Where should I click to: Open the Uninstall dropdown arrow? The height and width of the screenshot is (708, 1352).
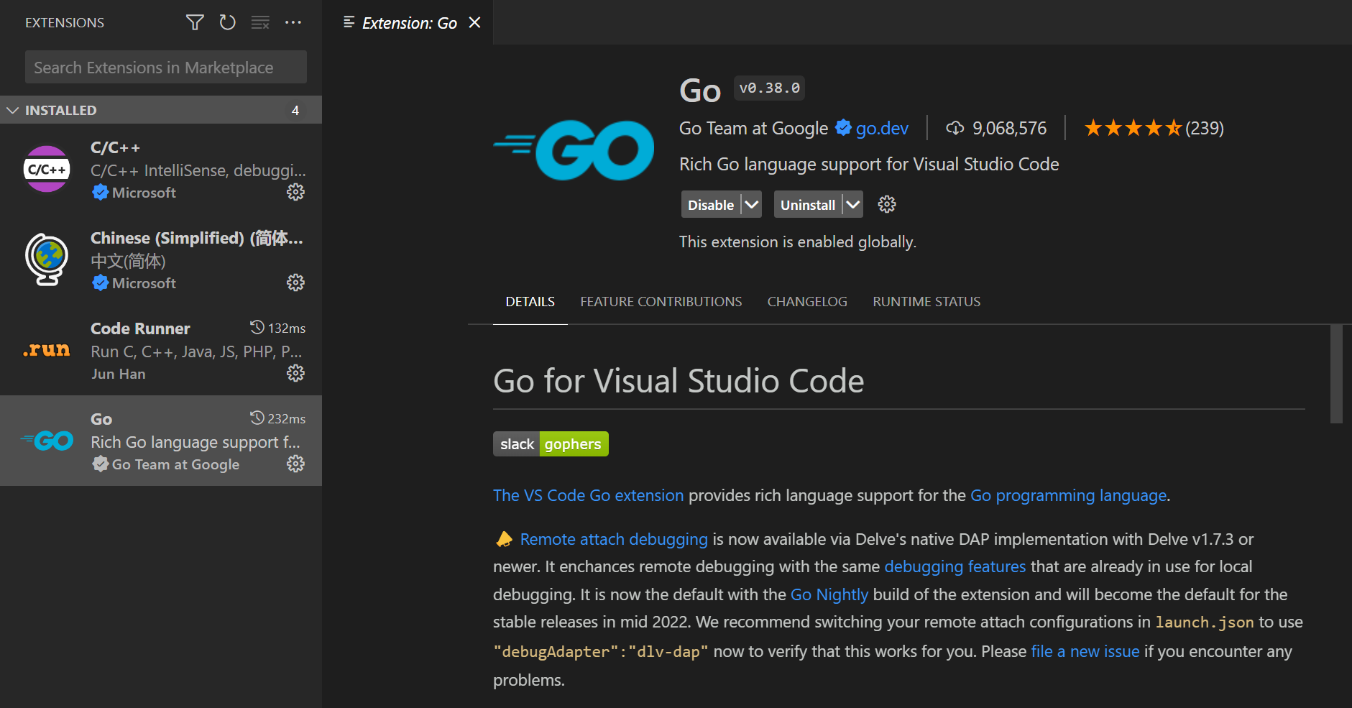tap(852, 205)
